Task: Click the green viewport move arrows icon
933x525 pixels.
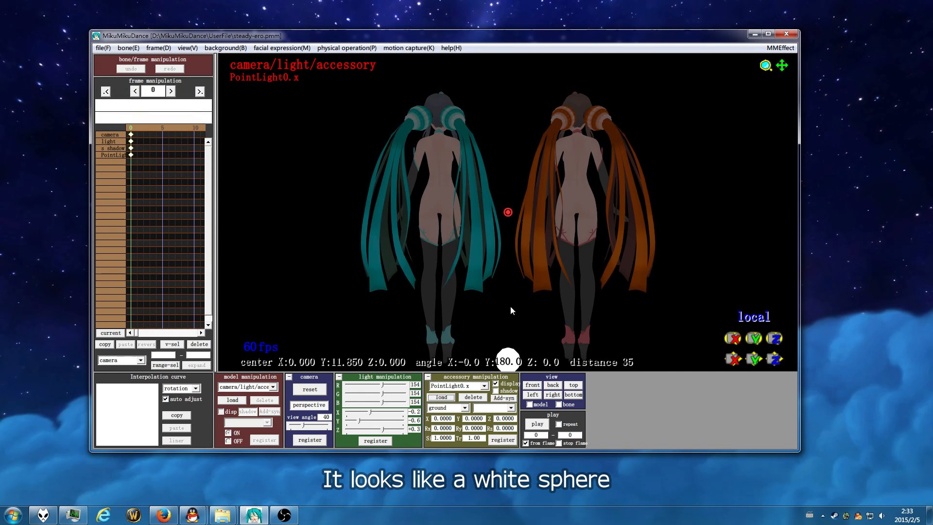Action: pyautogui.click(x=782, y=65)
